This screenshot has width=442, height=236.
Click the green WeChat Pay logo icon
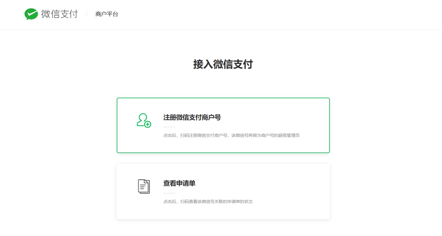31,14
